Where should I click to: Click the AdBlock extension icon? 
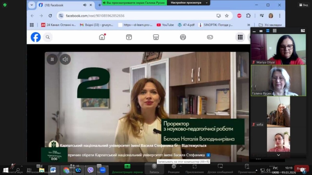coord(239,16)
